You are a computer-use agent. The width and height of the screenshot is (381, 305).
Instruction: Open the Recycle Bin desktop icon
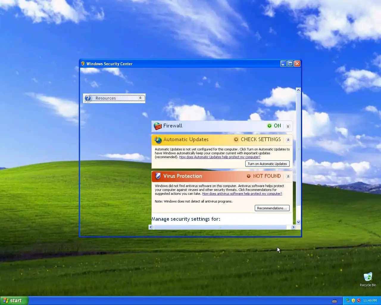click(368, 279)
